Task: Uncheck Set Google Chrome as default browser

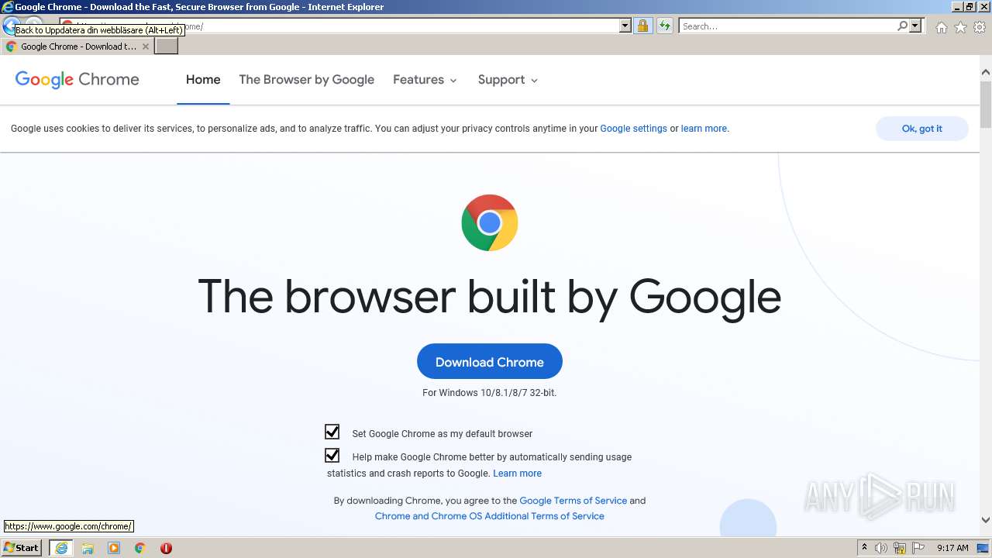Action: pyautogui.click(x=332, y=432)
